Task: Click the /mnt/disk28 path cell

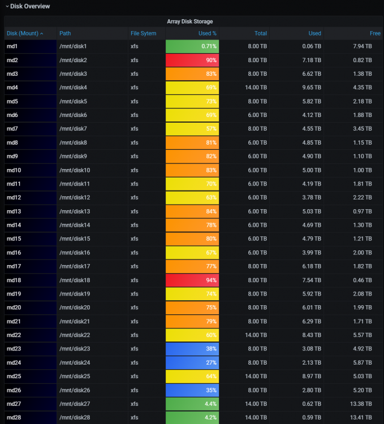Action: [92, 418]
